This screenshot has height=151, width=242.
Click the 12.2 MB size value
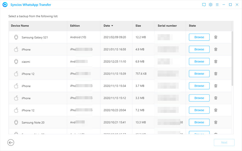pos(141,37)
